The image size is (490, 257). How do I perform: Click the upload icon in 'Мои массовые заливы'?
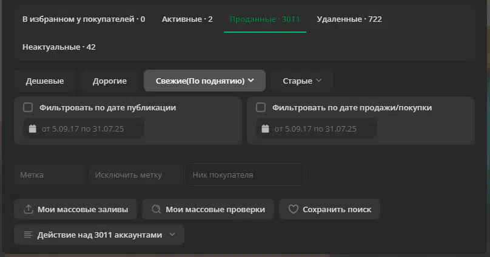coord(29,209)
